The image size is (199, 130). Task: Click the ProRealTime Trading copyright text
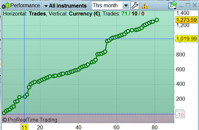tap(30, 120)
